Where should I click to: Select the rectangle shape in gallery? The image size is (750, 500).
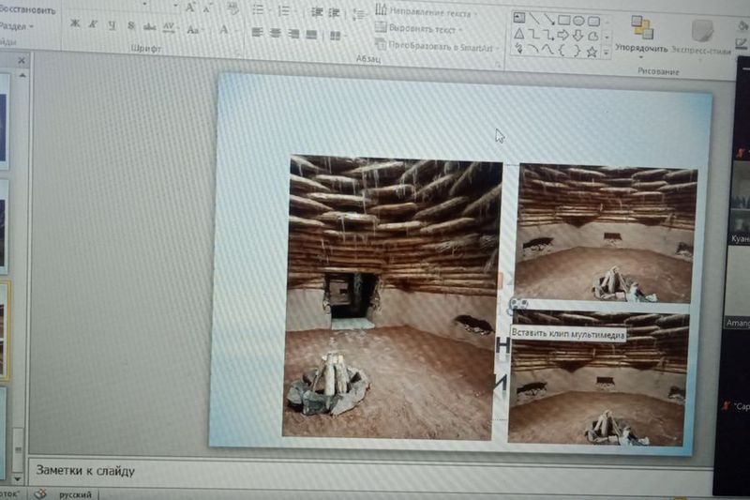[564, 20]
